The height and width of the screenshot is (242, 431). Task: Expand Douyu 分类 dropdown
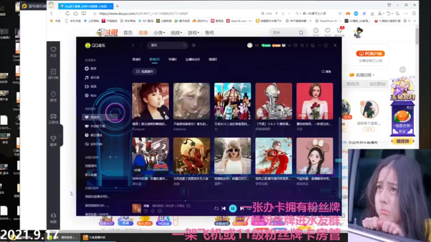coord(159,33)
